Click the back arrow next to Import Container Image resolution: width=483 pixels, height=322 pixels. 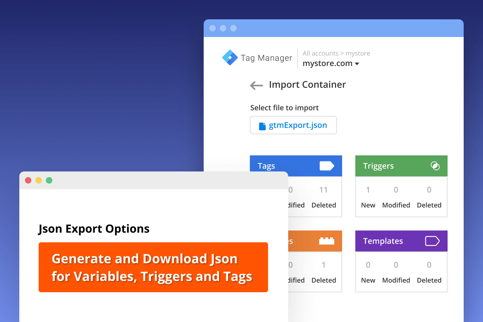(x=256, y=85)
